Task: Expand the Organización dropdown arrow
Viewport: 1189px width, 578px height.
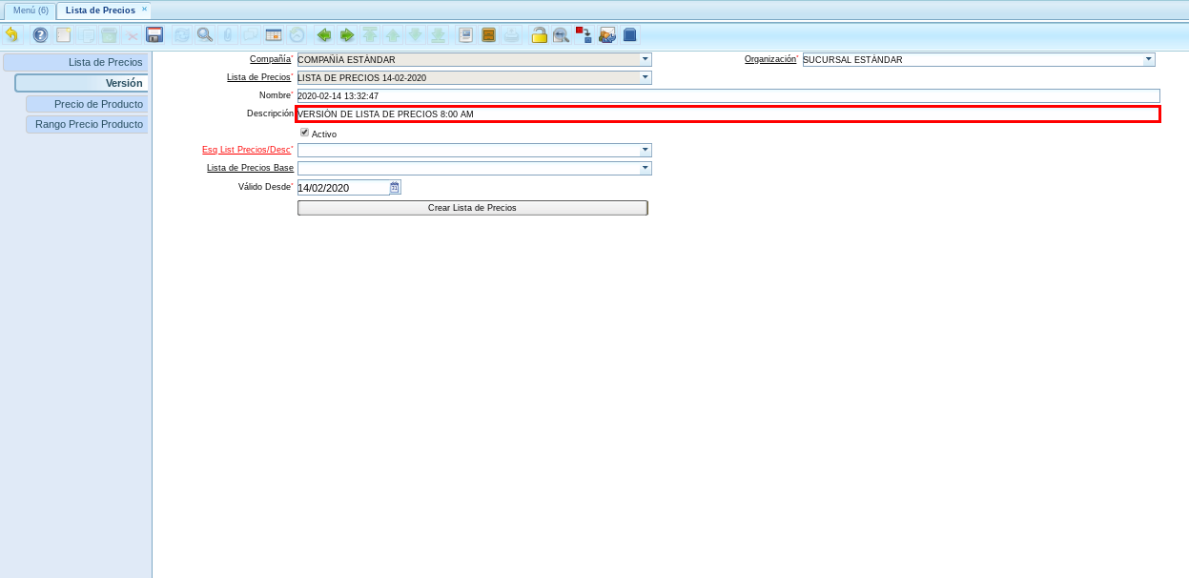Action: pos(1149,59)
